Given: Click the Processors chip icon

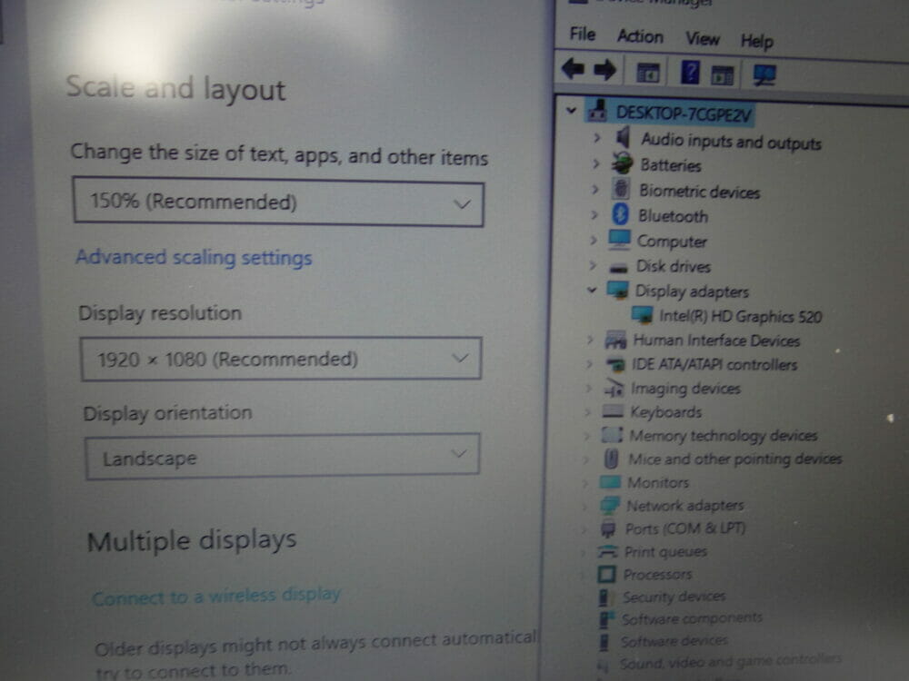Looking at the screenshot, I should [605, 574].
